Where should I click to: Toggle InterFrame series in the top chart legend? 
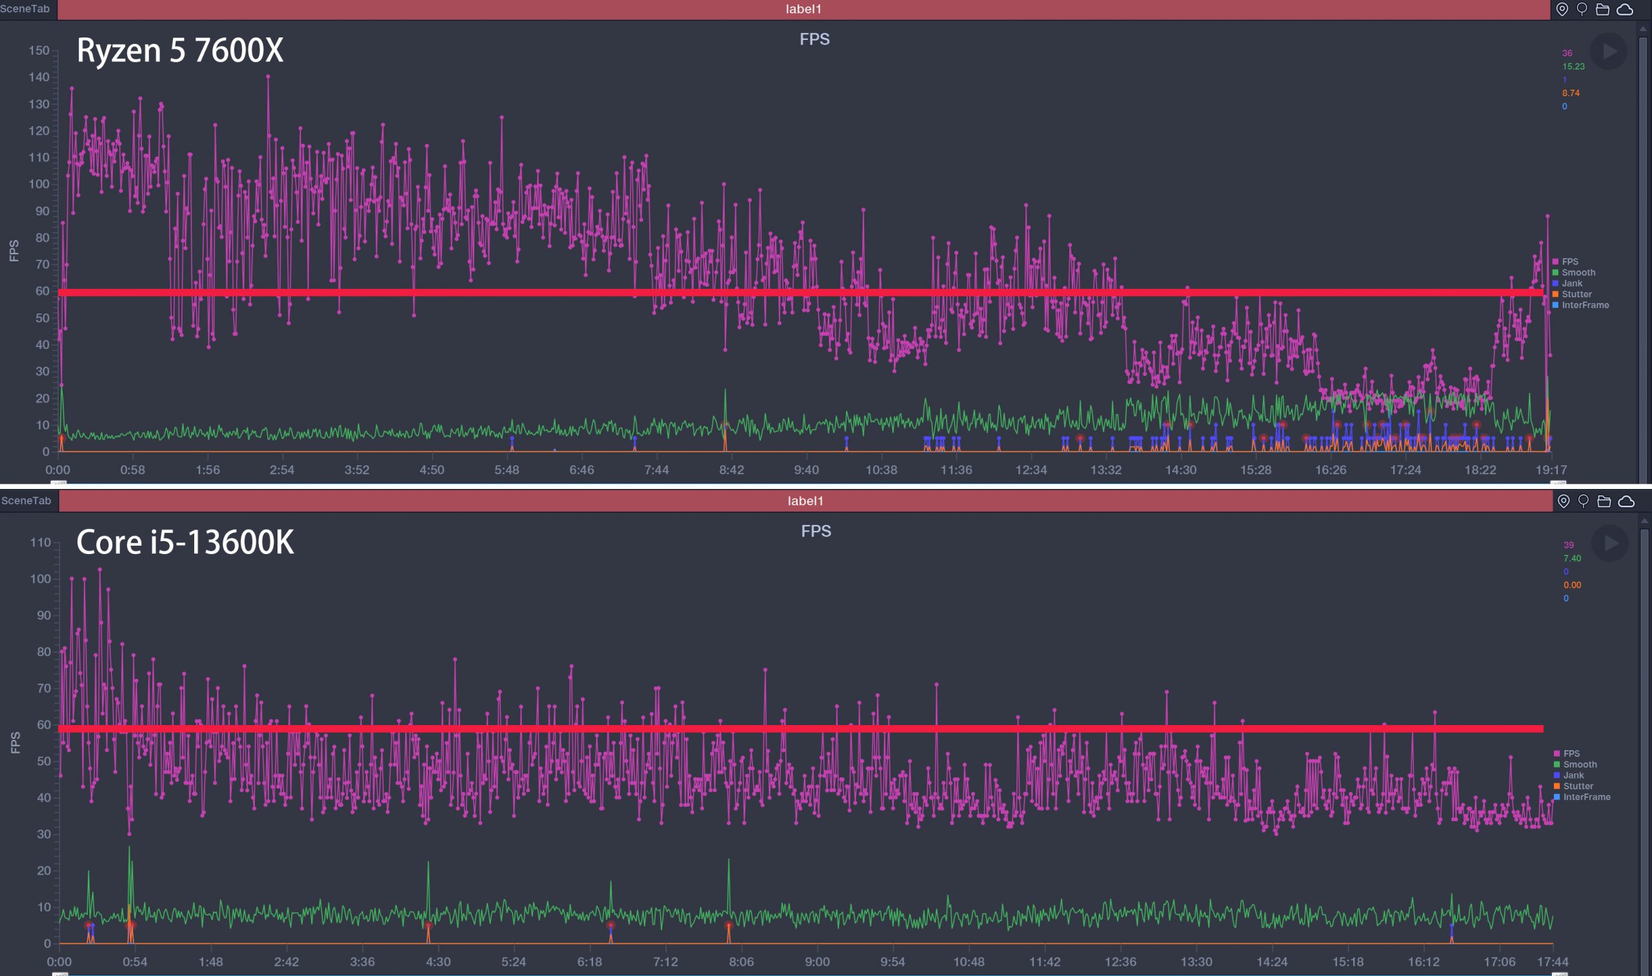click(1580, 305)
